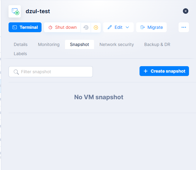The image size is (196, 170).
Task: Click the magnifier icon in snapshot filter
Action: (16, 72)
